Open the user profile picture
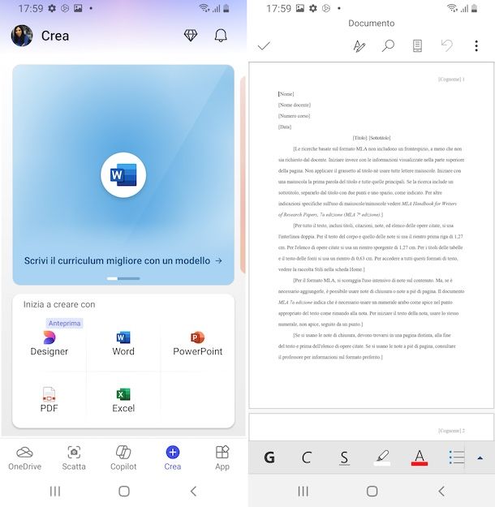This screenshot has width=495, height=507. point(22,36)
